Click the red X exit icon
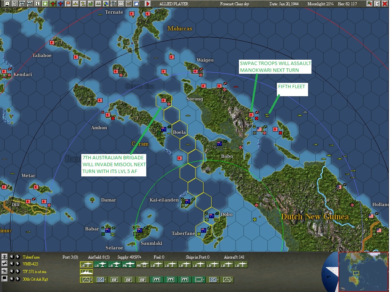Image resolution: width=392 pixels, height=292 pixels. [x=385, y=3]
